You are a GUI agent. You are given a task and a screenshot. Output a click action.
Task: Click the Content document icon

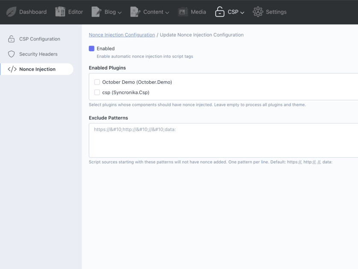tap(135, 12)
